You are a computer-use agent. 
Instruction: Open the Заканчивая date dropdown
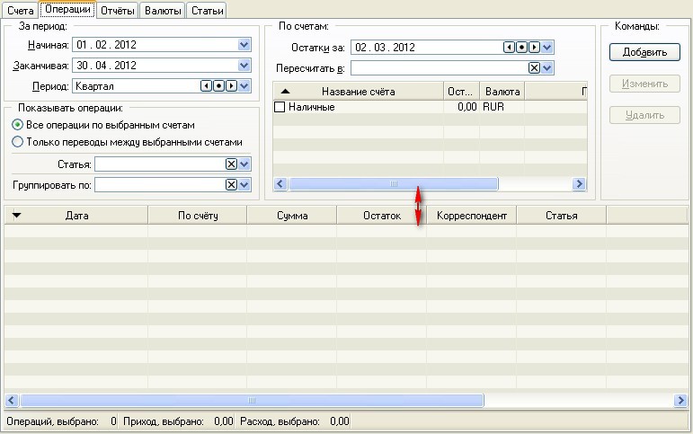tap(244, 66)
